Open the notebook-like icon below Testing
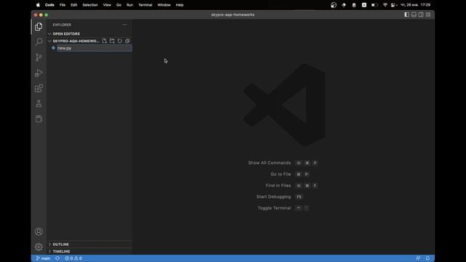The image size is (466, 262). (39, 119)
